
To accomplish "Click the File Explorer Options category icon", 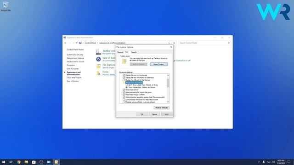I will tap(98, 66).
